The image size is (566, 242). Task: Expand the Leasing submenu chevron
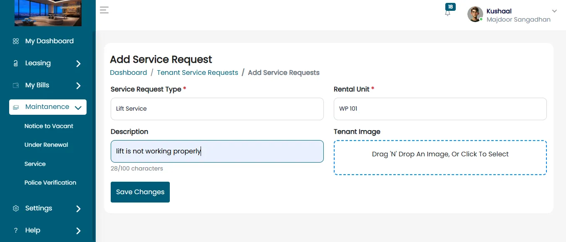click(x=78, y=64)
